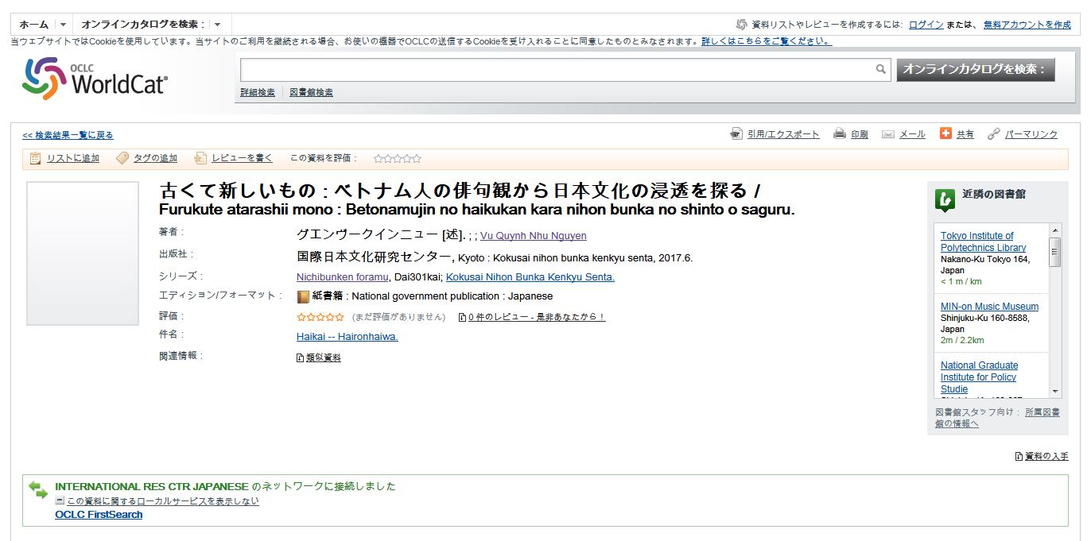
Task: Click the orange share (共有) plus icon
Action: tap(945, 133)
